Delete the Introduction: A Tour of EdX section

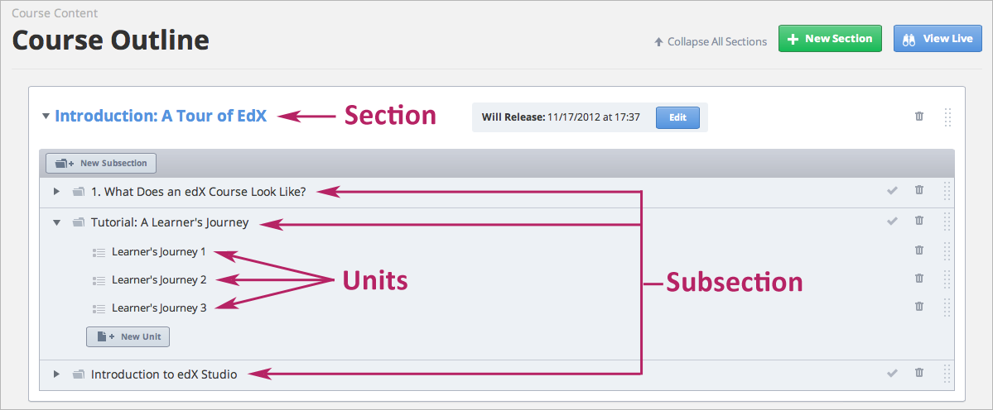point(918,117)
